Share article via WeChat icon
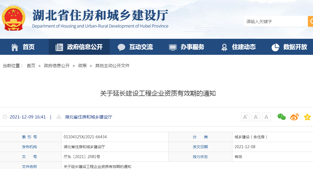 (x=281, y=117)
